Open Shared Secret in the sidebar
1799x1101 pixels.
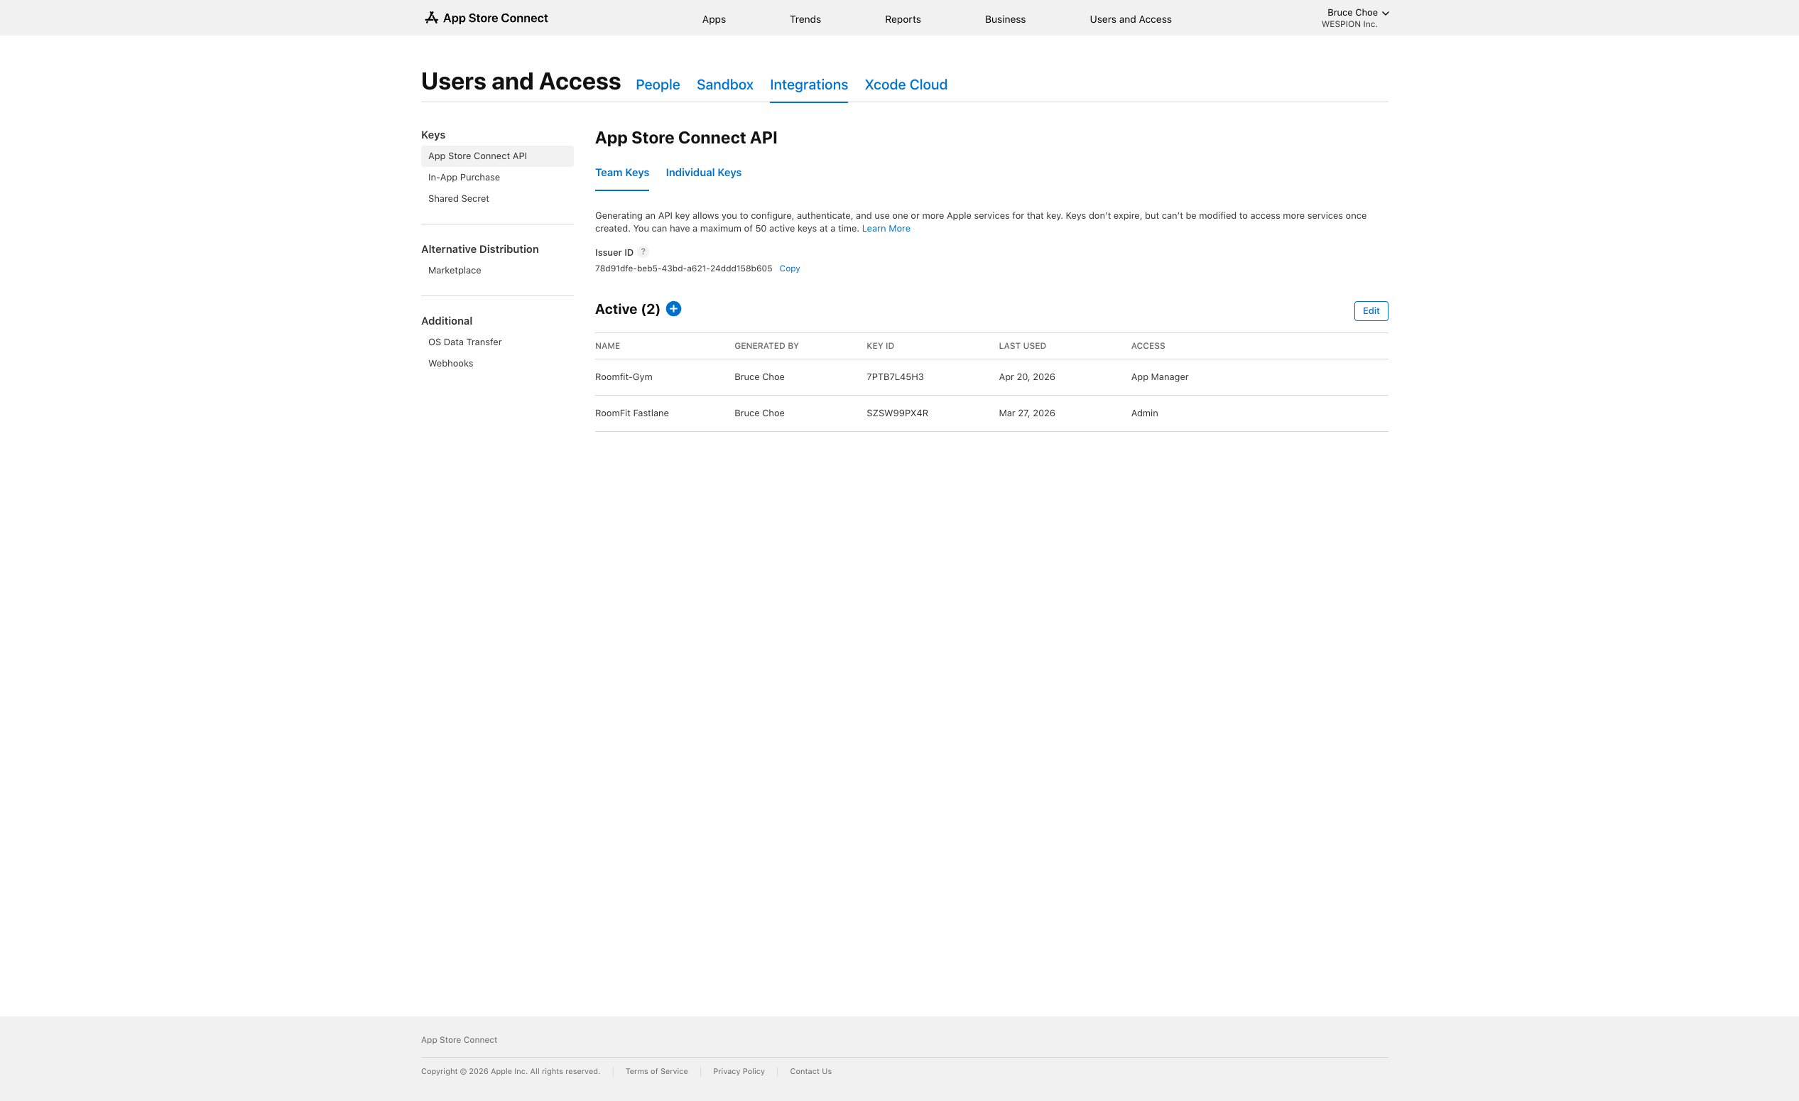click(459, 199)
